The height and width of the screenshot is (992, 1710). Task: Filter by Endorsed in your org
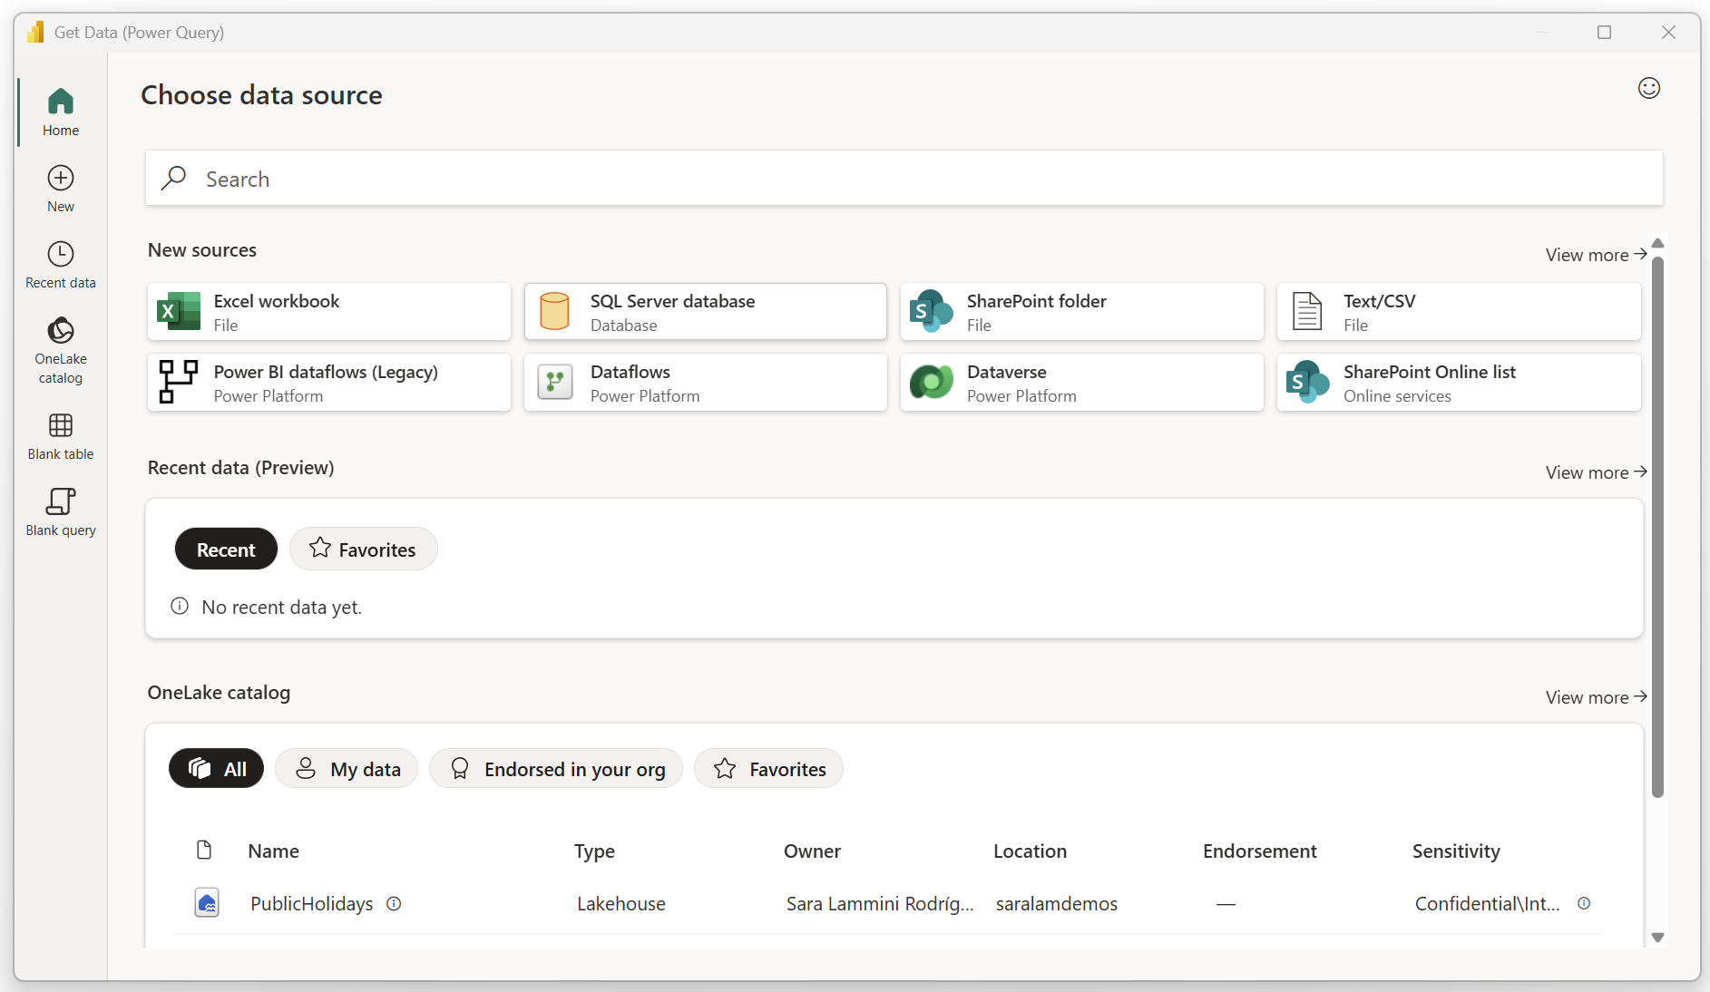[556, 769]
